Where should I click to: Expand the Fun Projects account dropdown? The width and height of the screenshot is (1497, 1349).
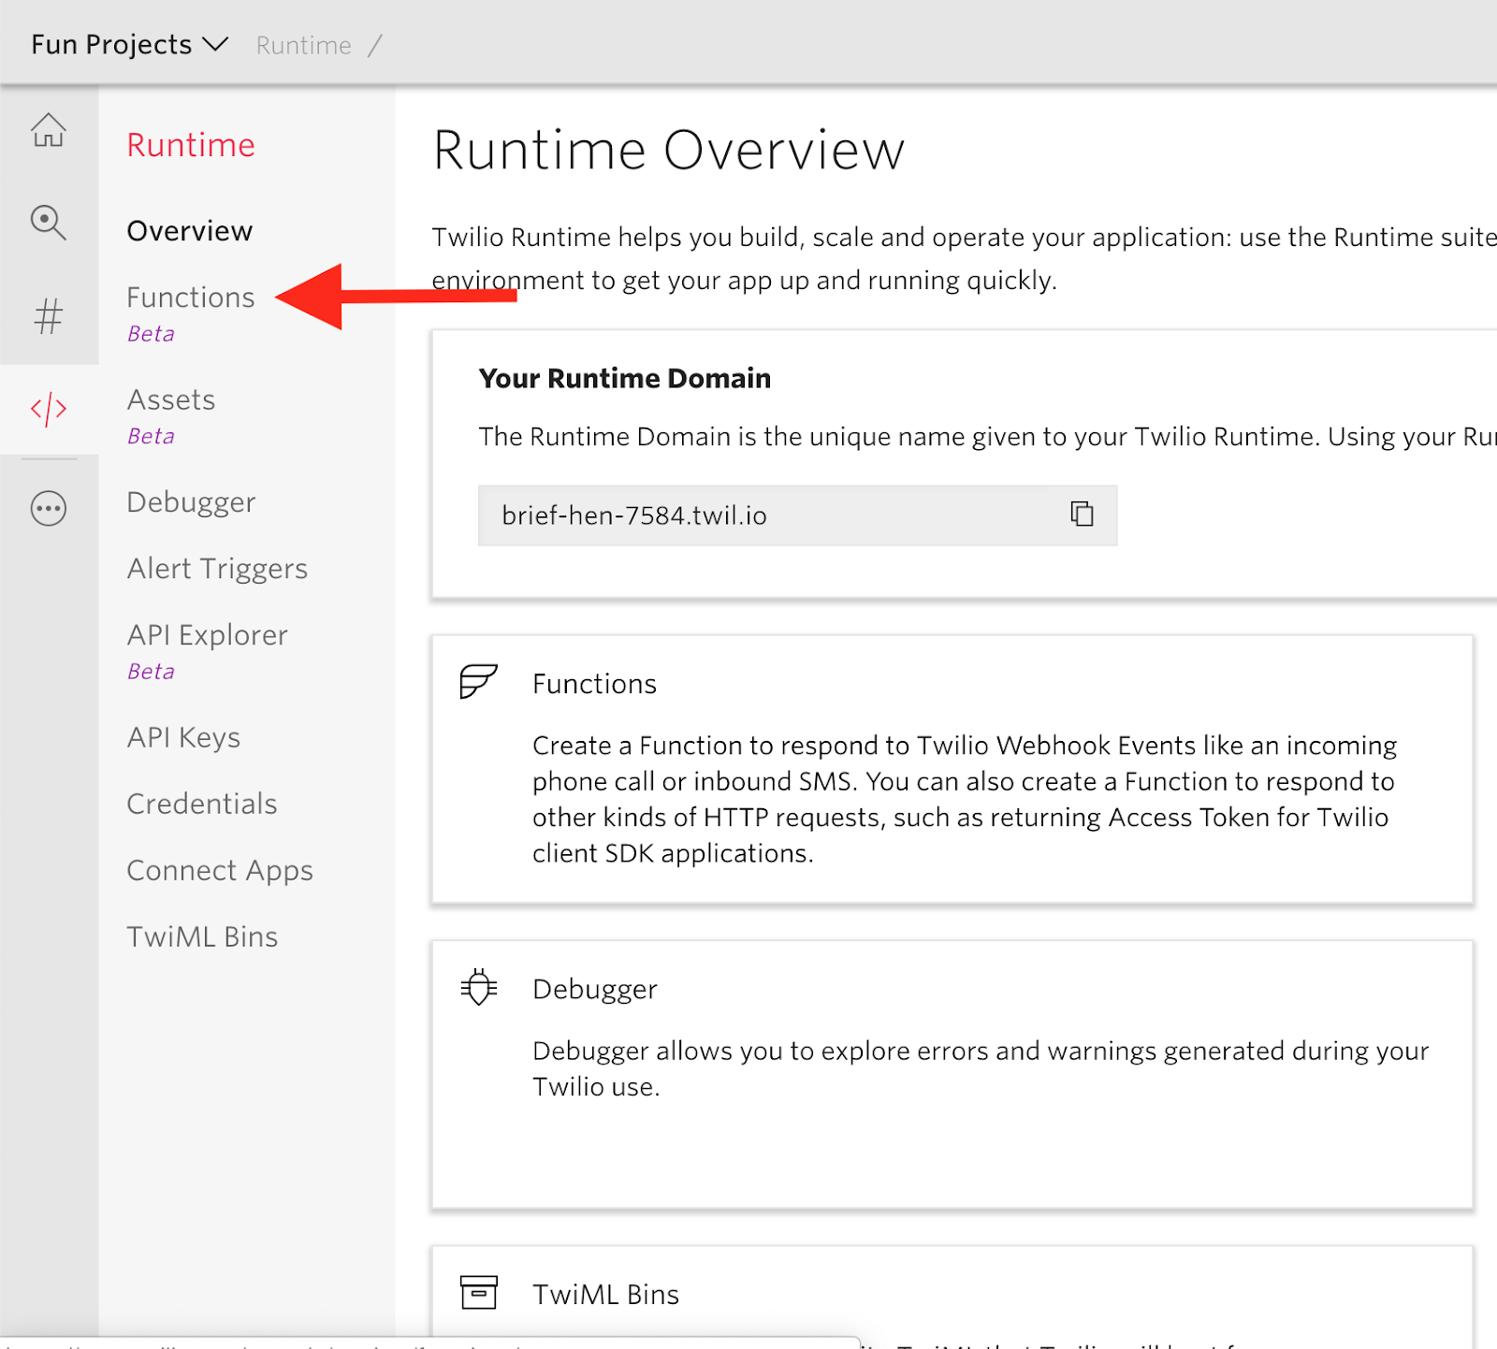[129, 44]
